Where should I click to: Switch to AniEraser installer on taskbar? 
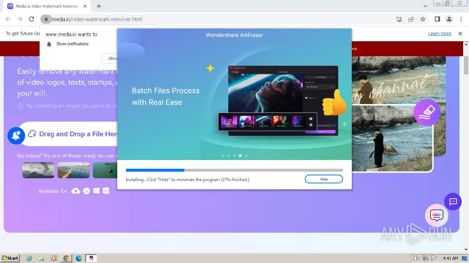click(91, 258)
